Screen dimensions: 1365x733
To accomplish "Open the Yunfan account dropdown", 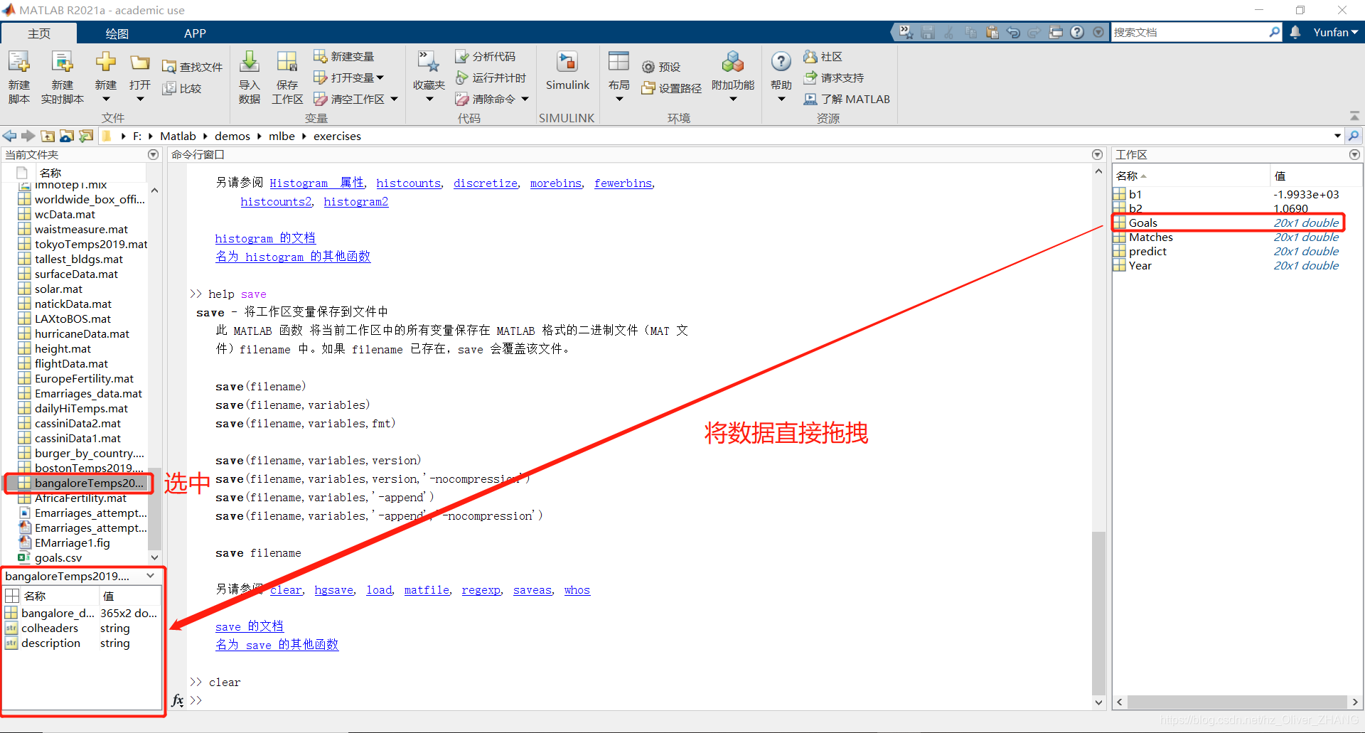I will pos(1336,32).
